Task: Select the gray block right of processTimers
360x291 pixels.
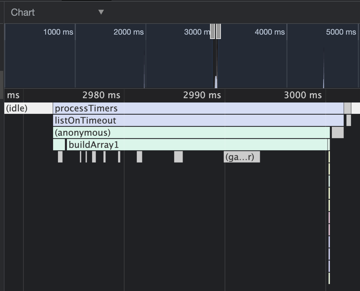Action: click(348, 108)
